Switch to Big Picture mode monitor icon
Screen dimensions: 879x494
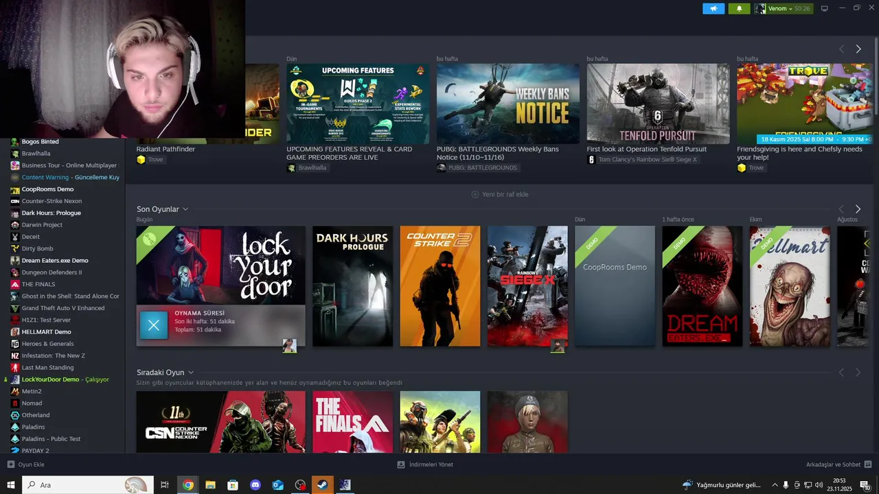pyautogui.click(x=825, y=8)
